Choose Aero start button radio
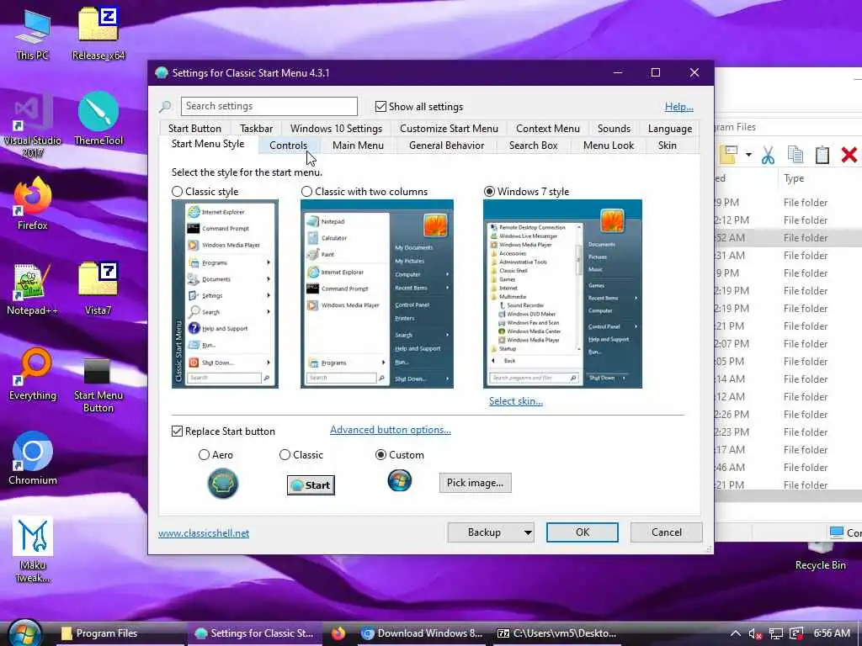The width and height of the screenshot is (862, 646). pyautogui.click(x=204, y=455)
